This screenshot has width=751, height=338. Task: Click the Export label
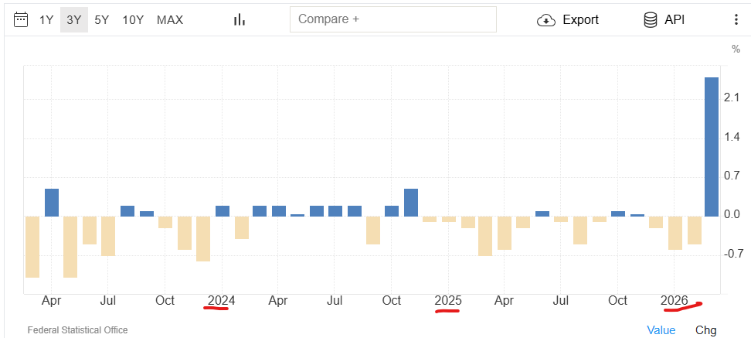[x=580, y=20]
